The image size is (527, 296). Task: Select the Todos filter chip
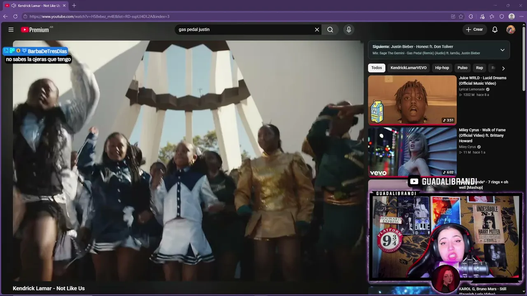(x=377, y=68)
